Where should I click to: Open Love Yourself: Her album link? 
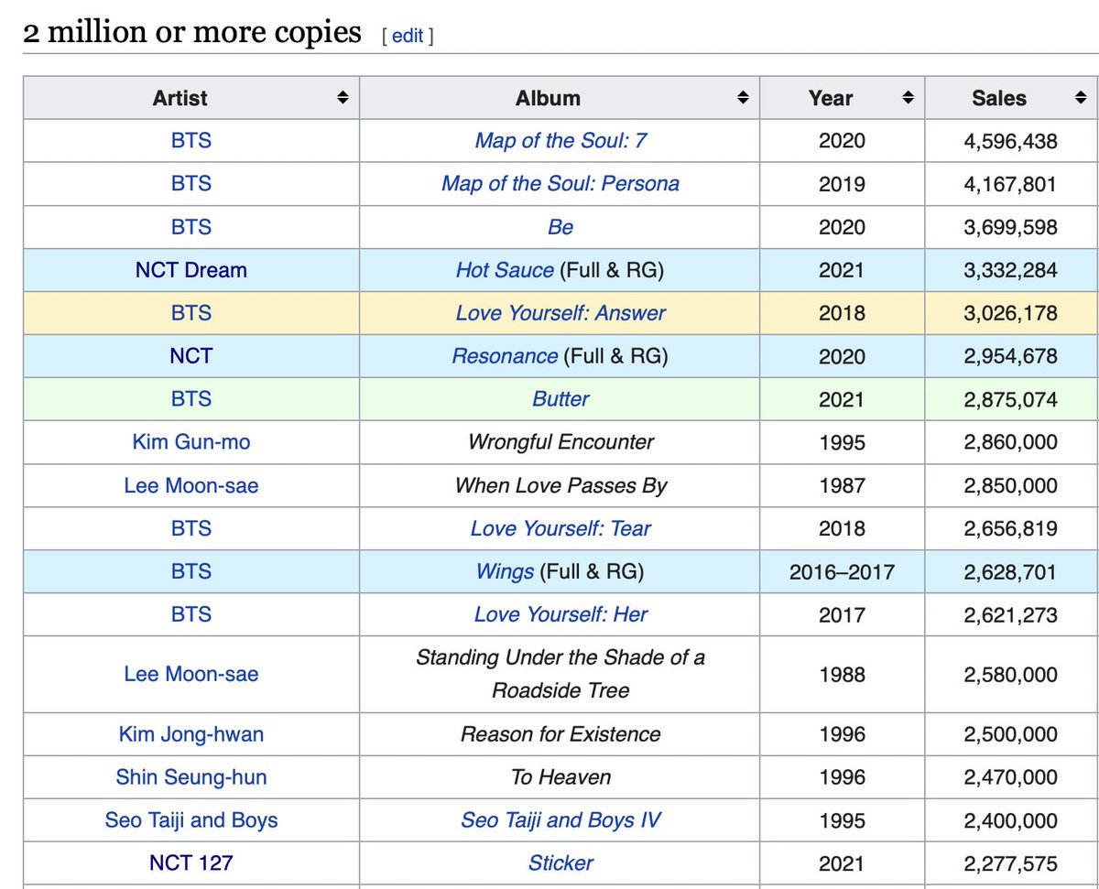pyautogui.click(x=560, y=614)
